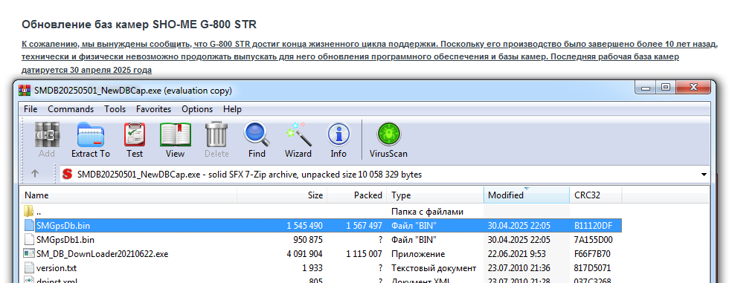Open the Favorites menu
Viewport: 729px width, 283px height.
click(153, 109)
